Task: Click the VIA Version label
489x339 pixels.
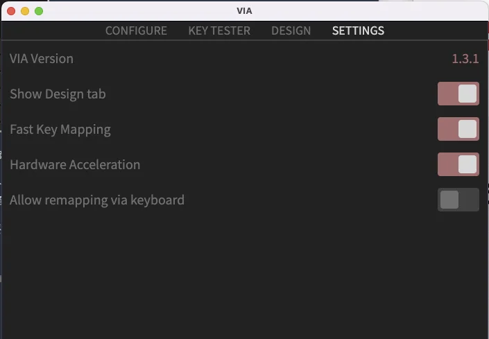Action: coord(42,59)
